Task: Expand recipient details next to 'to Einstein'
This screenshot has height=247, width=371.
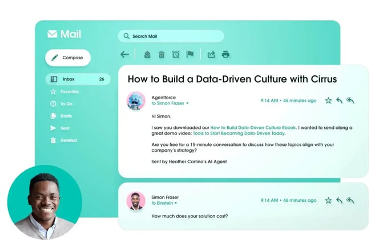Action: (x=176, y=203)
